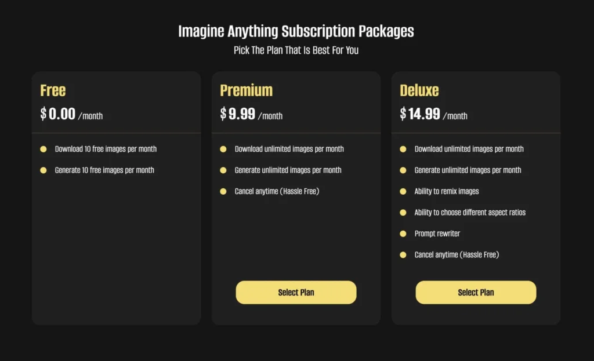The height and width of the screenshot is (361, 594).
Task: Click the Deluxe plan heading
Action: 419,90
